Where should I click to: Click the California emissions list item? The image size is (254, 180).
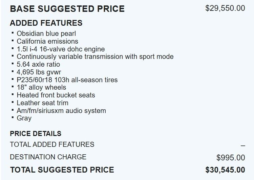point(47,41)
